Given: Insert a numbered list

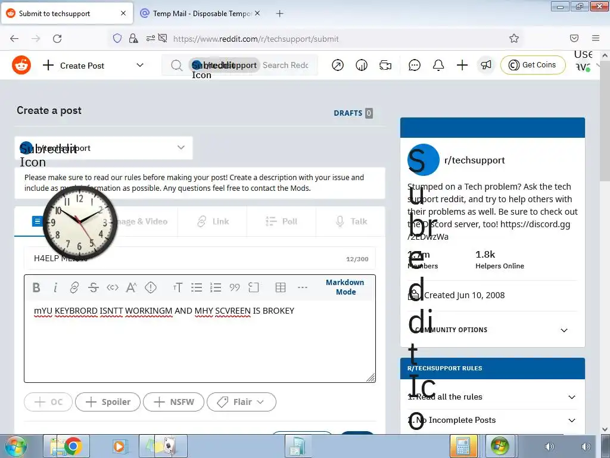Looking at the screenshot, I should (216, 287).
